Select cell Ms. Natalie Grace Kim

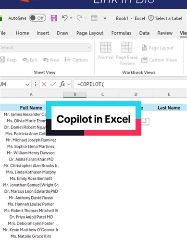coord(31,236)
